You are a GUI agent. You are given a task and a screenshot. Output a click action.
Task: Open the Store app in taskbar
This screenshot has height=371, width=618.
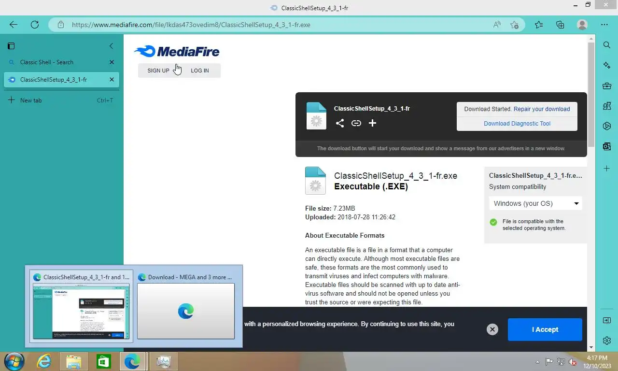103,361
